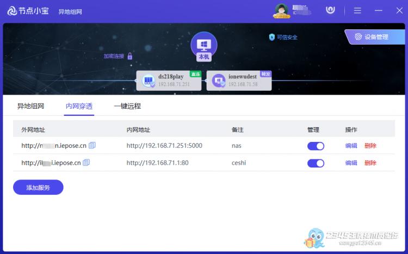Click 删除 for the ceshi row

pos(370,163)
